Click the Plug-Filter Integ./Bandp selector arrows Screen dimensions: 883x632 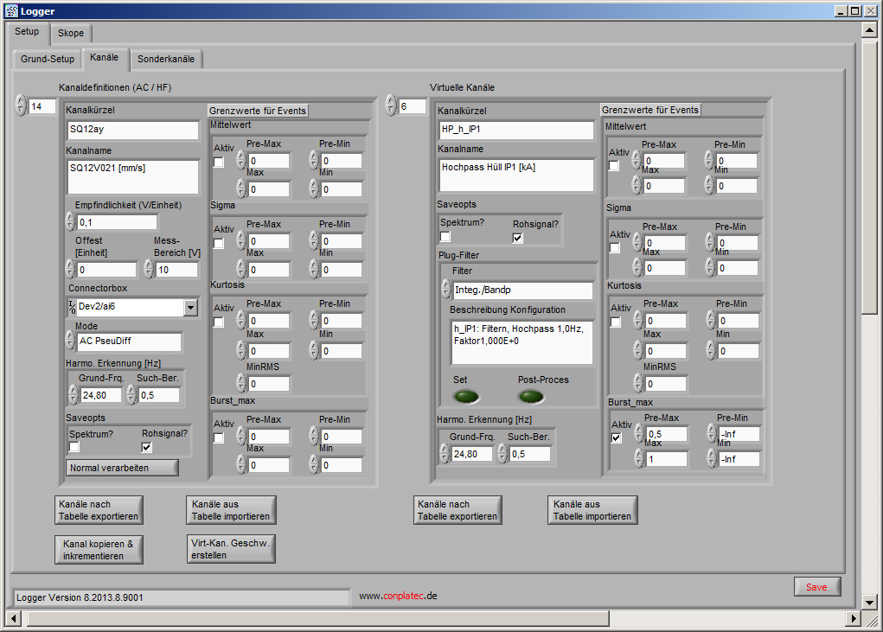click(x=446, y=290)
